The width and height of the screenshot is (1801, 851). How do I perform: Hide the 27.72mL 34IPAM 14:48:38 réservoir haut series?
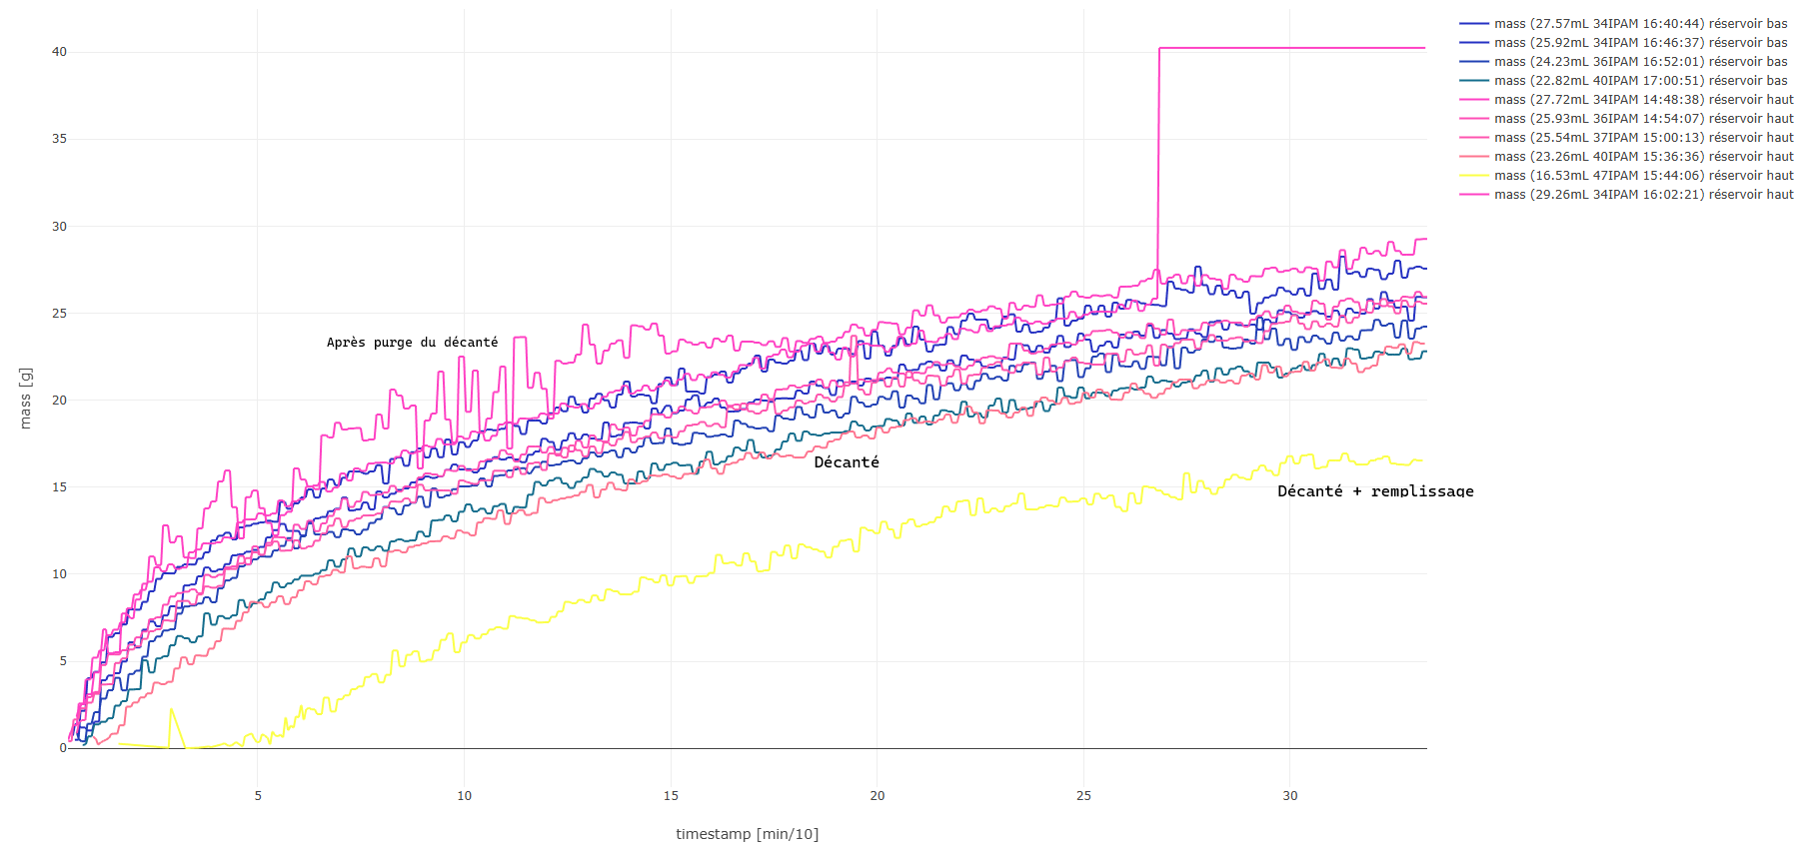click(1643, 100)
